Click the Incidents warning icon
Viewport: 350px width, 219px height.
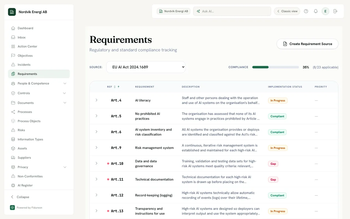point(13,65)
